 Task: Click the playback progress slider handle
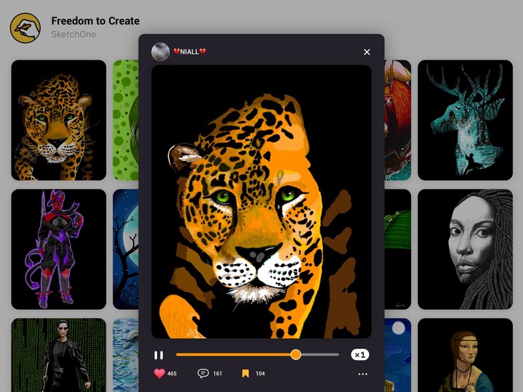click(x=296, y=355)
